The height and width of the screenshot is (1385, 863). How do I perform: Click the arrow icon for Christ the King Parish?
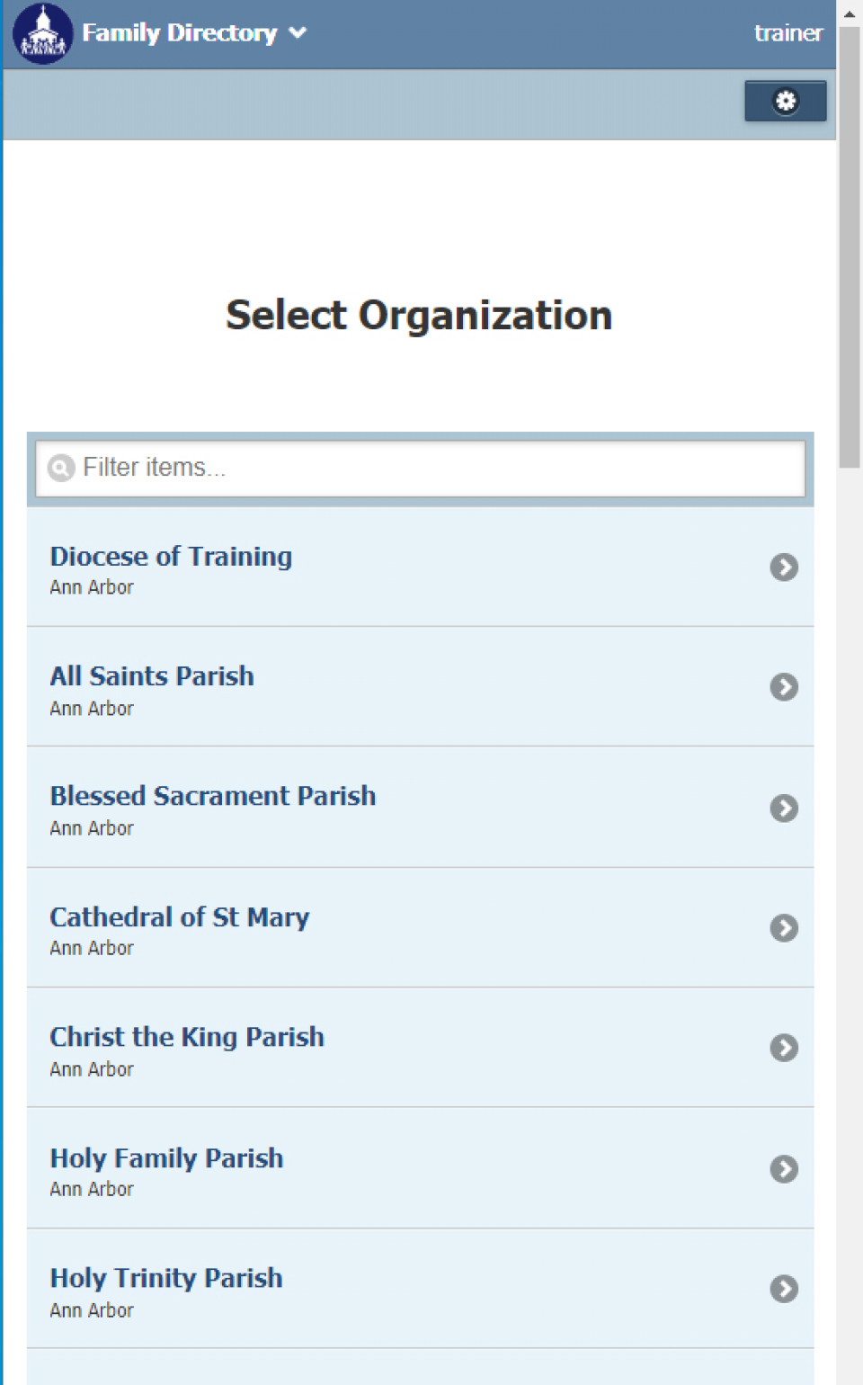(784, 1048)
